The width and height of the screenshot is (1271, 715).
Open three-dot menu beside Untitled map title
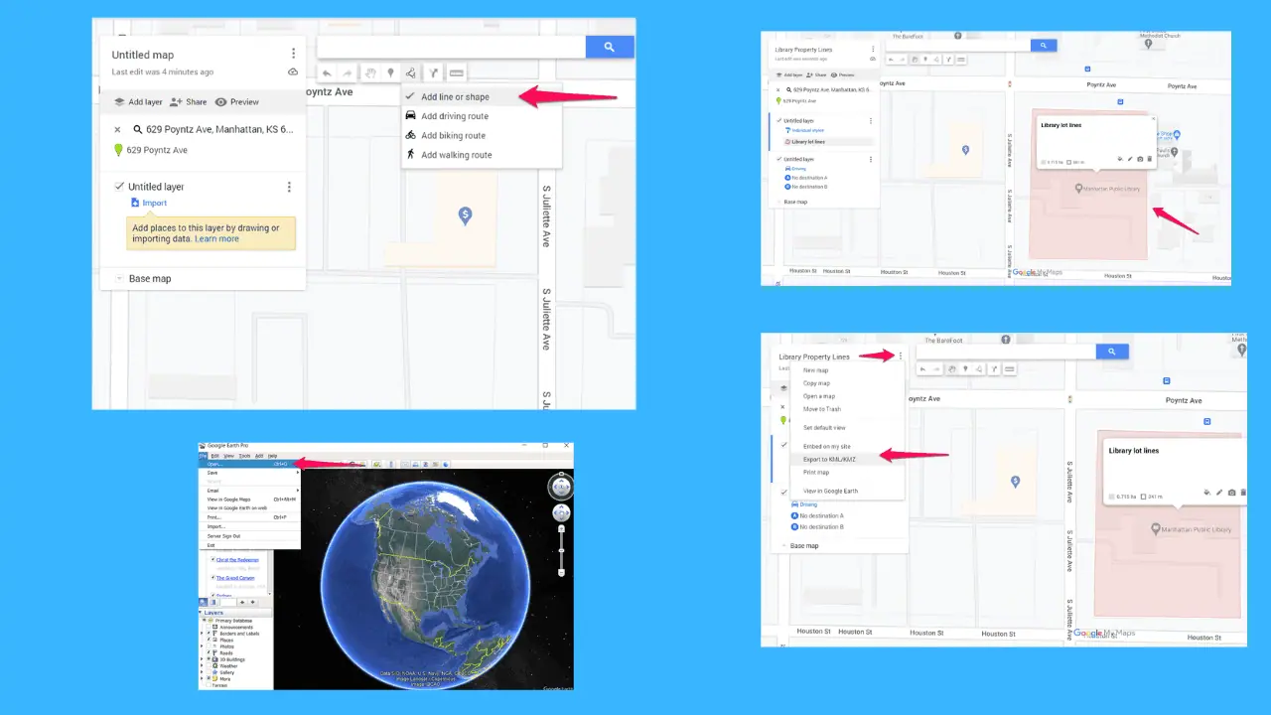(x=293, y=53)
